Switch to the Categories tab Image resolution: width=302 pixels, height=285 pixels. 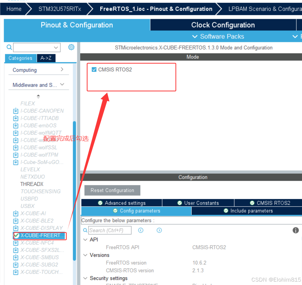[x=20, y=58]
